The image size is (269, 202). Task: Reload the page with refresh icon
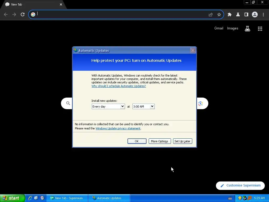coord(23,14)
